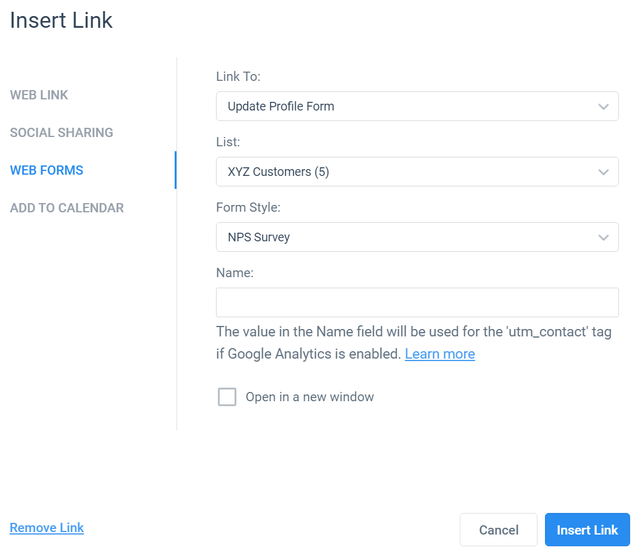Viewport: 640px width, 558px height.
Task: Enable Open in a new window checkbox
Action: point(227,397)
